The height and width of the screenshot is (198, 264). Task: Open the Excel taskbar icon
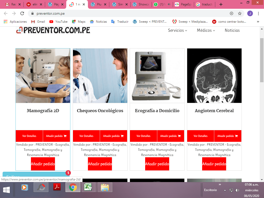pyautogui.click(x=88, y=187)
